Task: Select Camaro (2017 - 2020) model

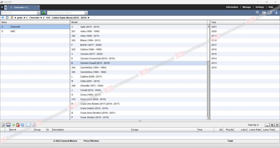Action: coord(138,54)
